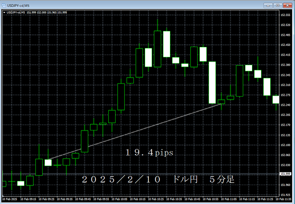Click the 152.520 price axis label
The image size is (295, 204).
click(x=286, y=25)
